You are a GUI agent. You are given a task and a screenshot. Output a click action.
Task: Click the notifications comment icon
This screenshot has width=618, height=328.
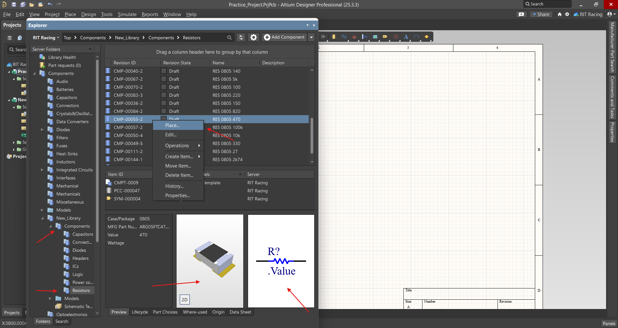tap(521, 14)
